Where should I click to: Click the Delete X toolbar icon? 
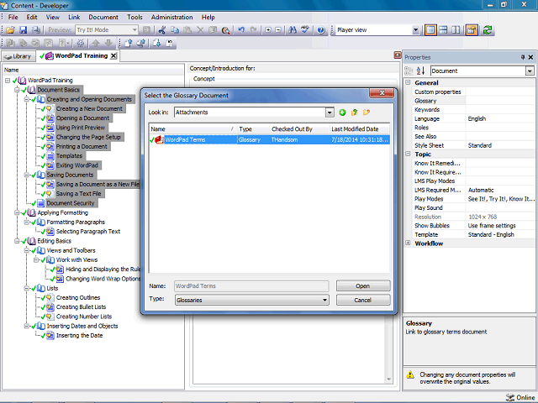[x=200, y=30]
